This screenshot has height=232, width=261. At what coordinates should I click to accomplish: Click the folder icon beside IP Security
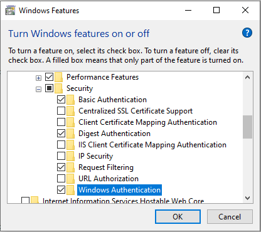point(71,156)
